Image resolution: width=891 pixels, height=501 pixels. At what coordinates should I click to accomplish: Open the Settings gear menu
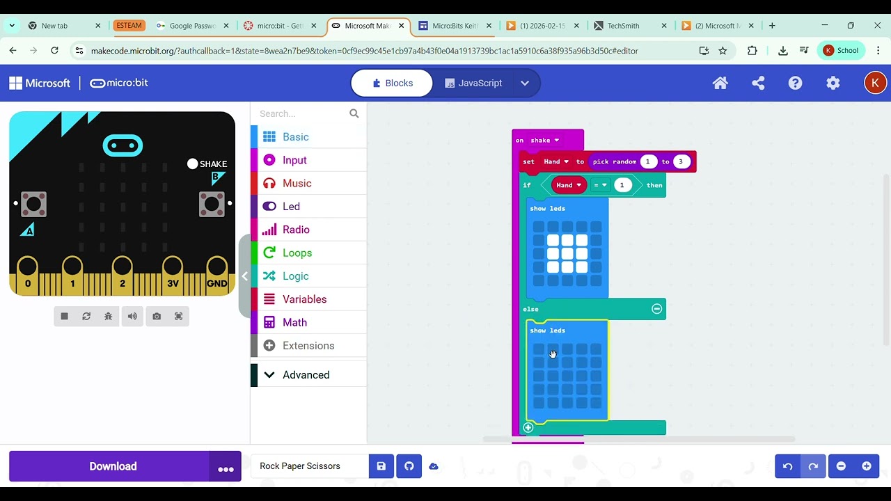(833, 83)
